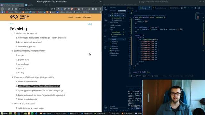The width and height of the screenshot is (205, 115).
Task: Open the Netflix bookmark
Action: (x=39, y=12)
